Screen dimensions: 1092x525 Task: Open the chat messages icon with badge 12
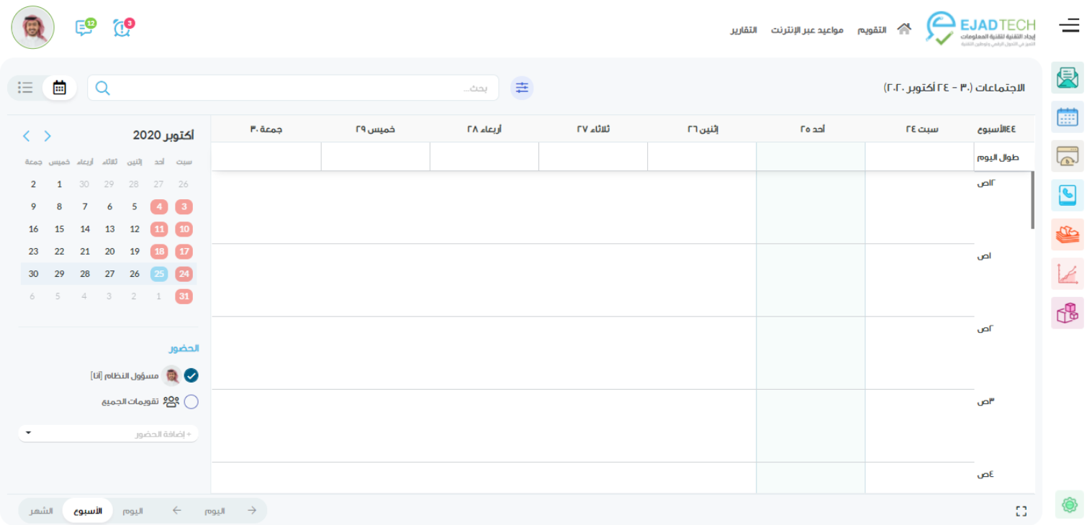pyautogui.click(x=84, y=28)
